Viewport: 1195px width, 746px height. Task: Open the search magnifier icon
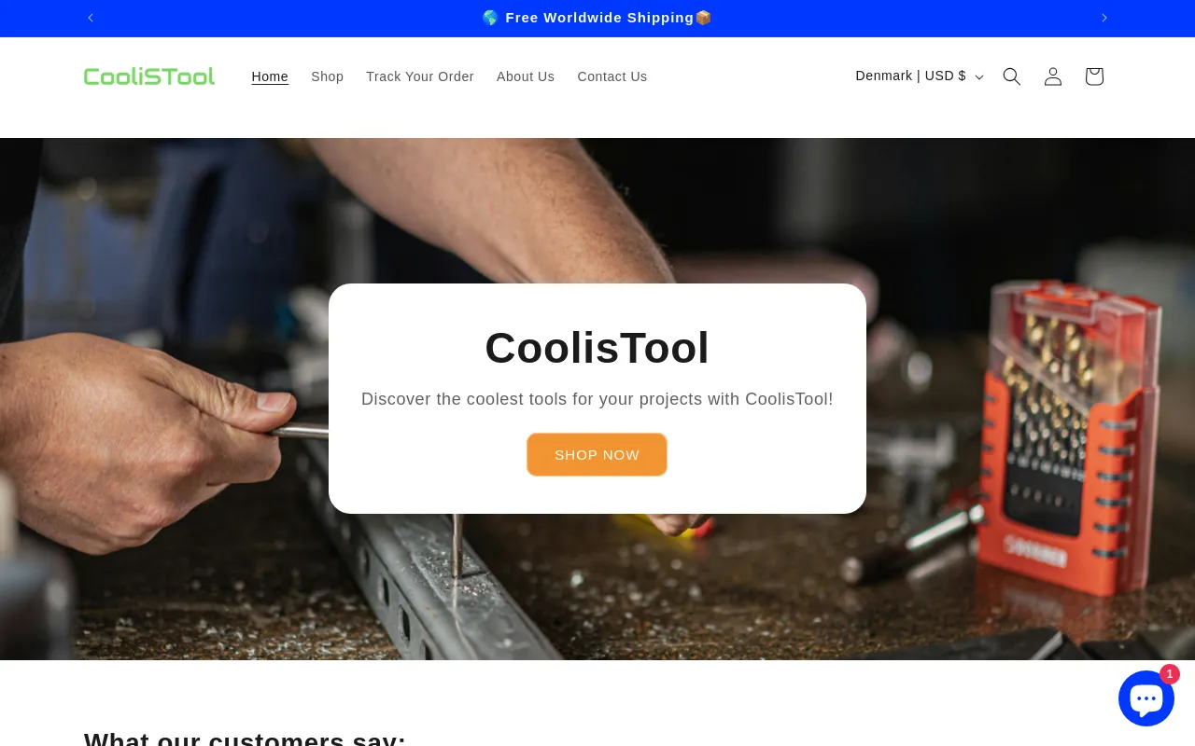pyautogui.click(x=1012, y=76)
